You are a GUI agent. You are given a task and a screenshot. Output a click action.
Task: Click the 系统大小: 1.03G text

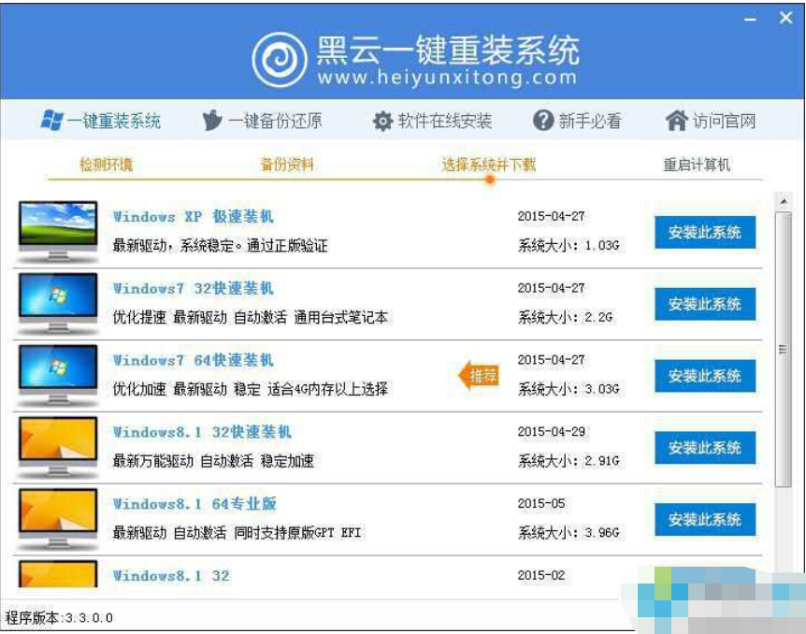(568, 245)
